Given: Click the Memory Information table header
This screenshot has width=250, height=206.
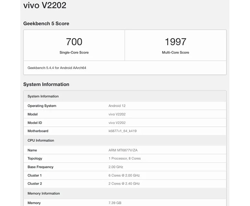Looking at the screenshot, I should tap(125, 193).
